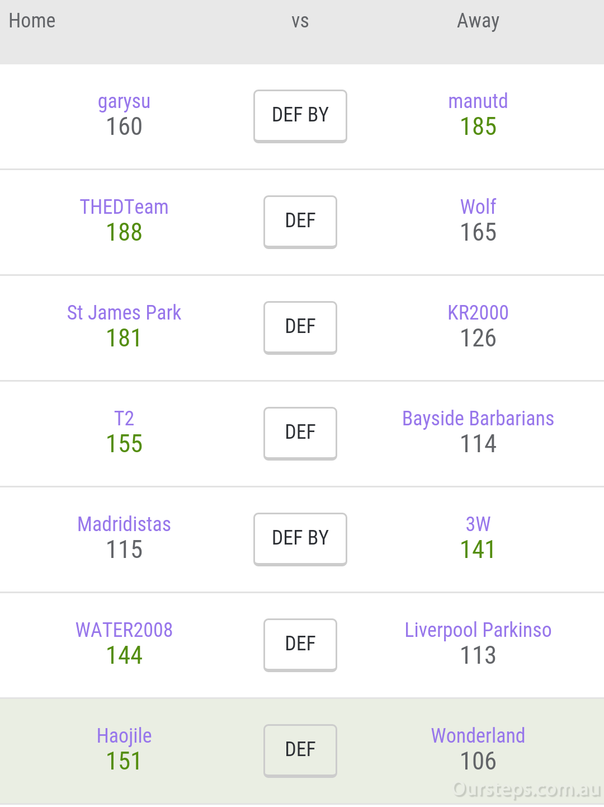Open Liverpool Parkinso team link
This screenshot has height=807, width=604.
pos(478,631)
